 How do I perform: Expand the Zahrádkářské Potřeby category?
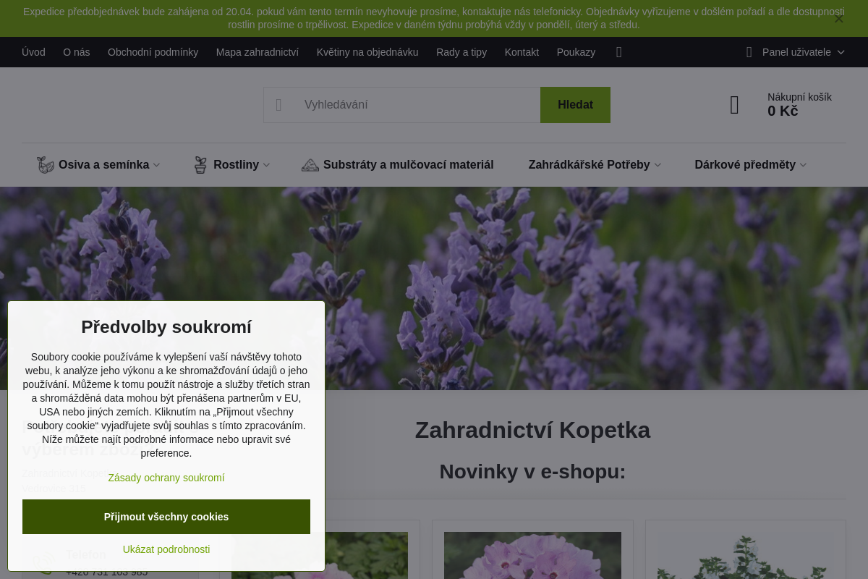594,165
